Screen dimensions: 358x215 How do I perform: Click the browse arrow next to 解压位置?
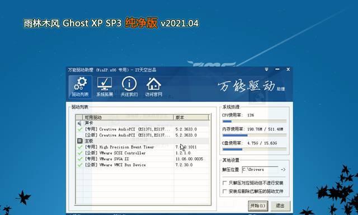click(x=283, y=170)
